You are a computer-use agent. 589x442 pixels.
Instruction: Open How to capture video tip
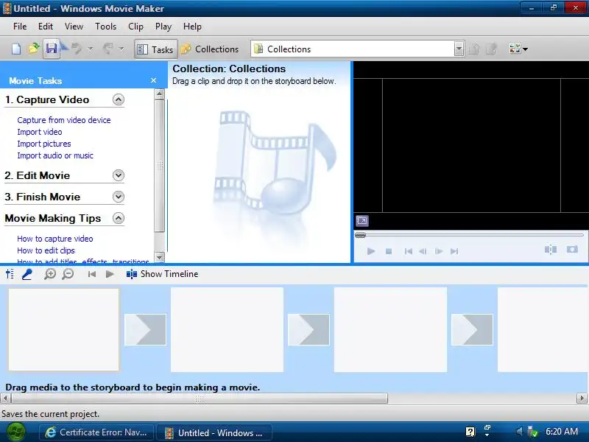click(x=54, y=239)
